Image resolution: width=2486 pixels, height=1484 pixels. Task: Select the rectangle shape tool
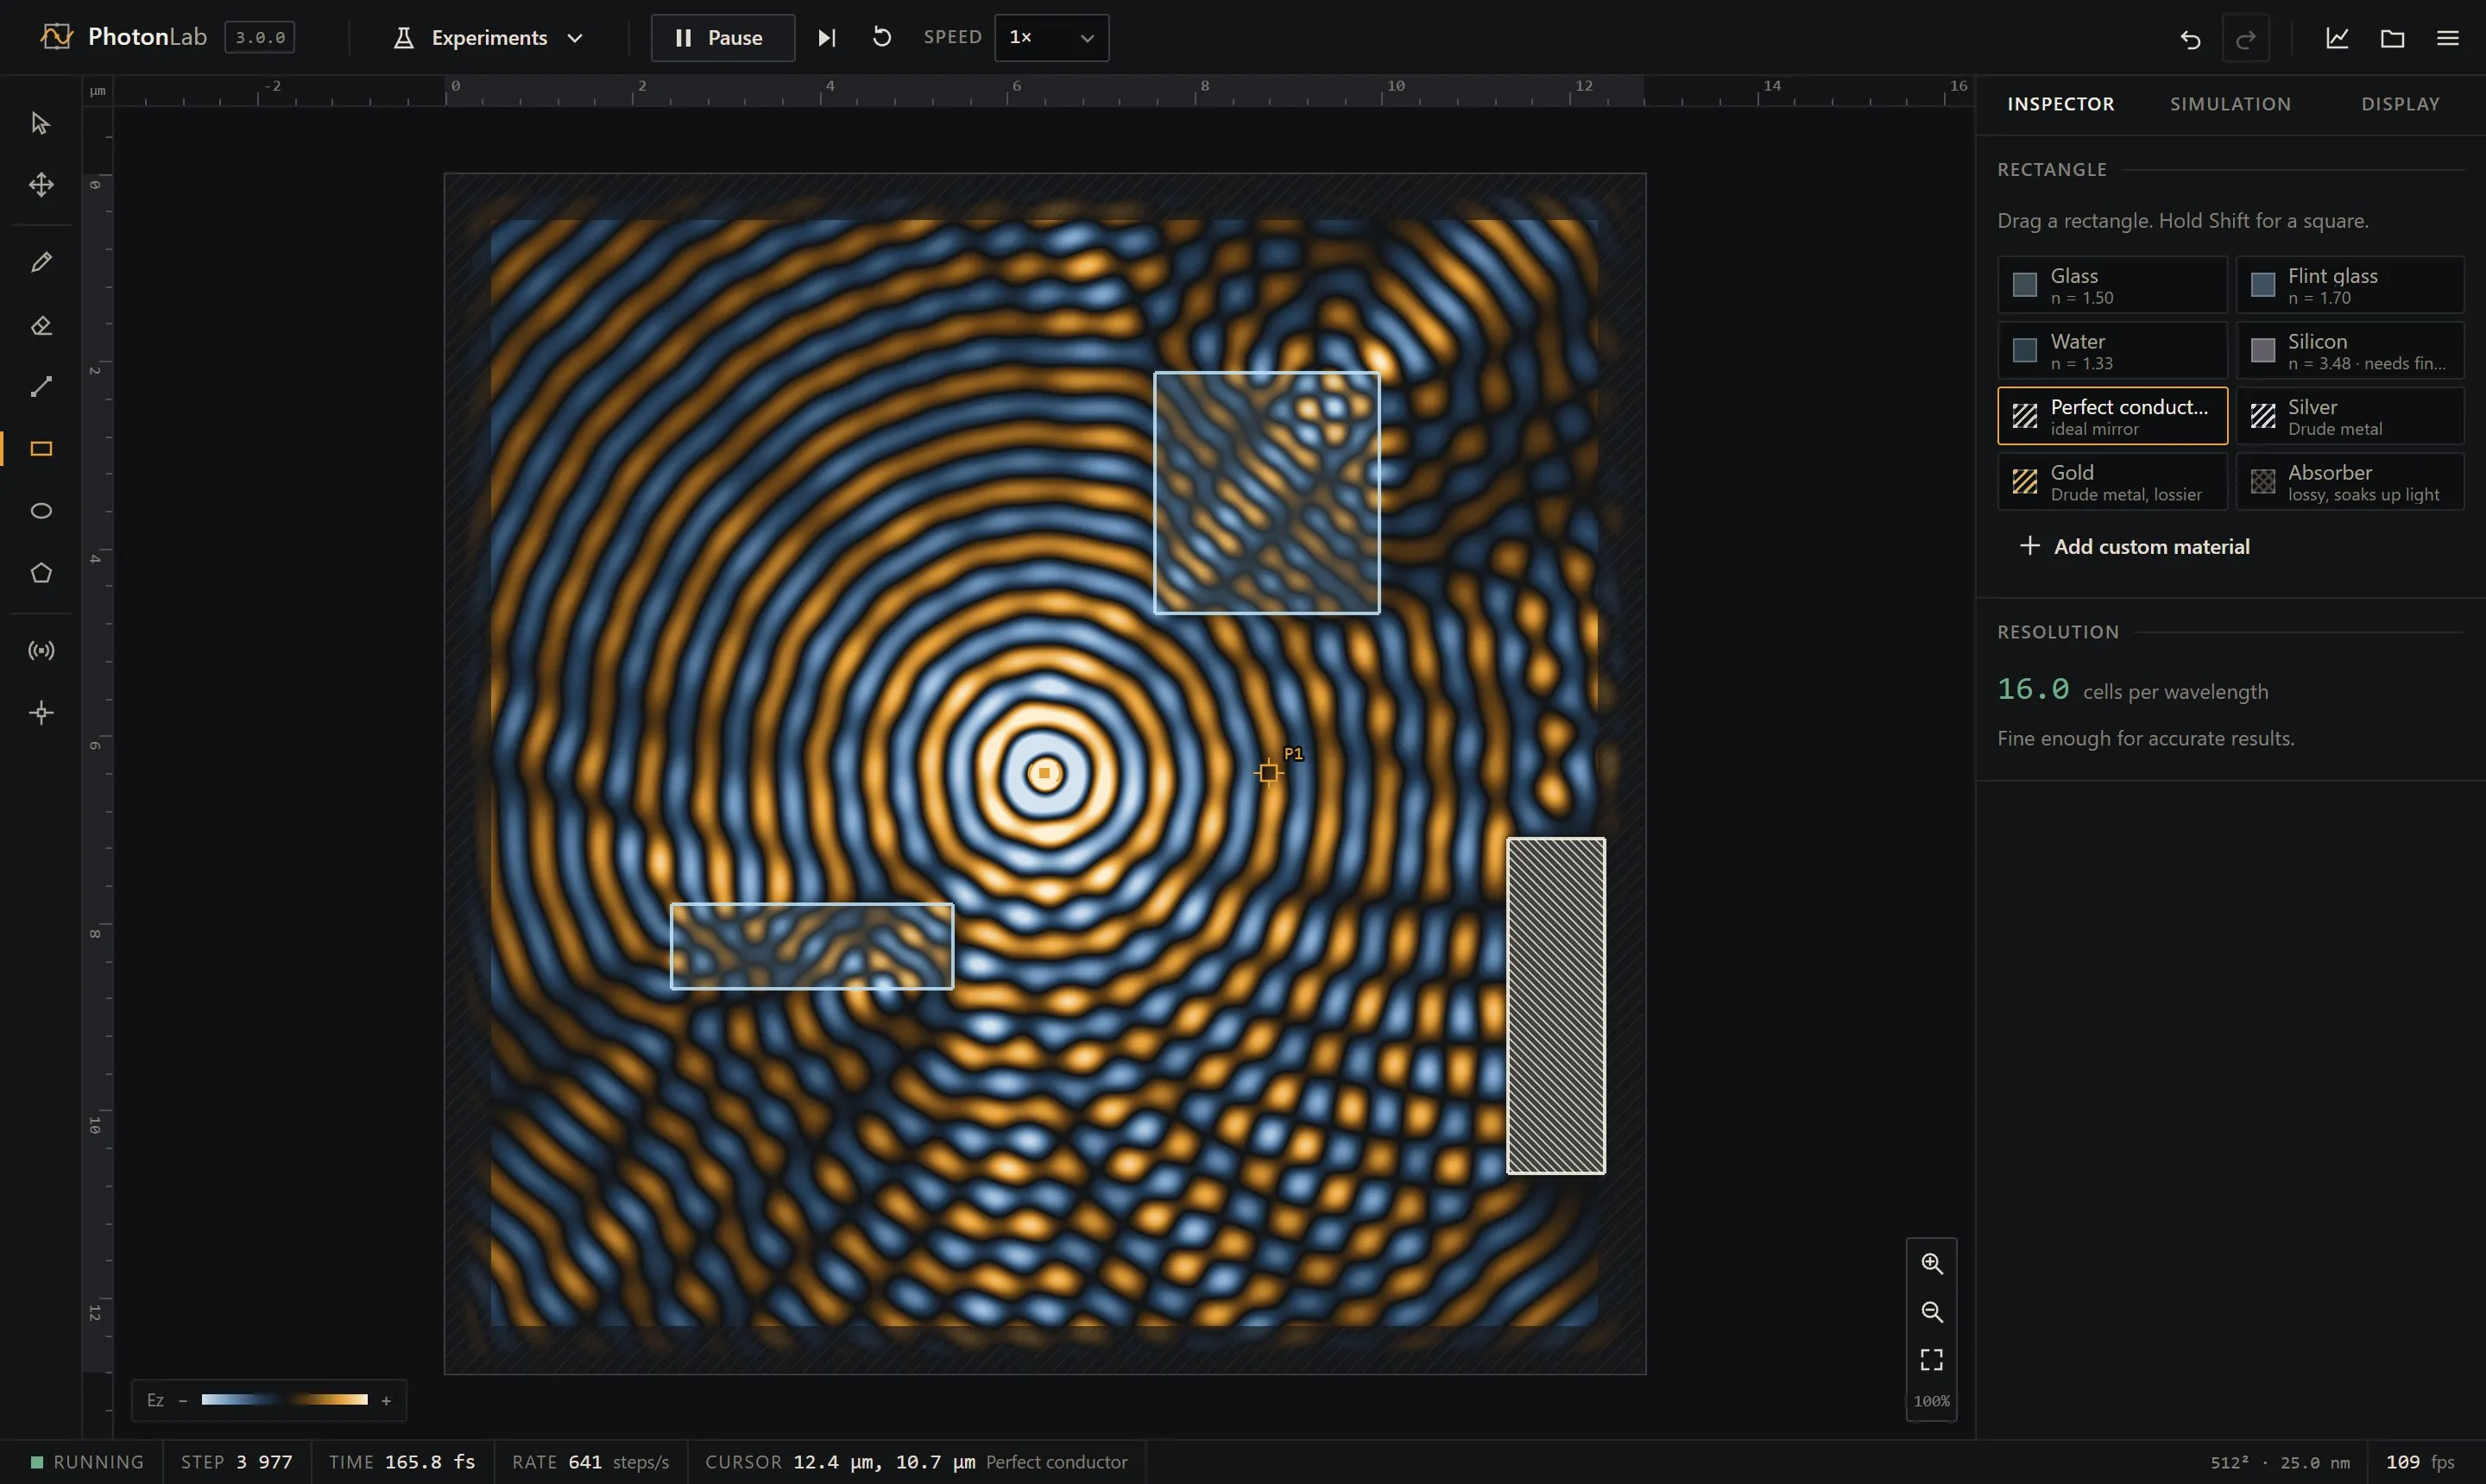coord(41,449)
